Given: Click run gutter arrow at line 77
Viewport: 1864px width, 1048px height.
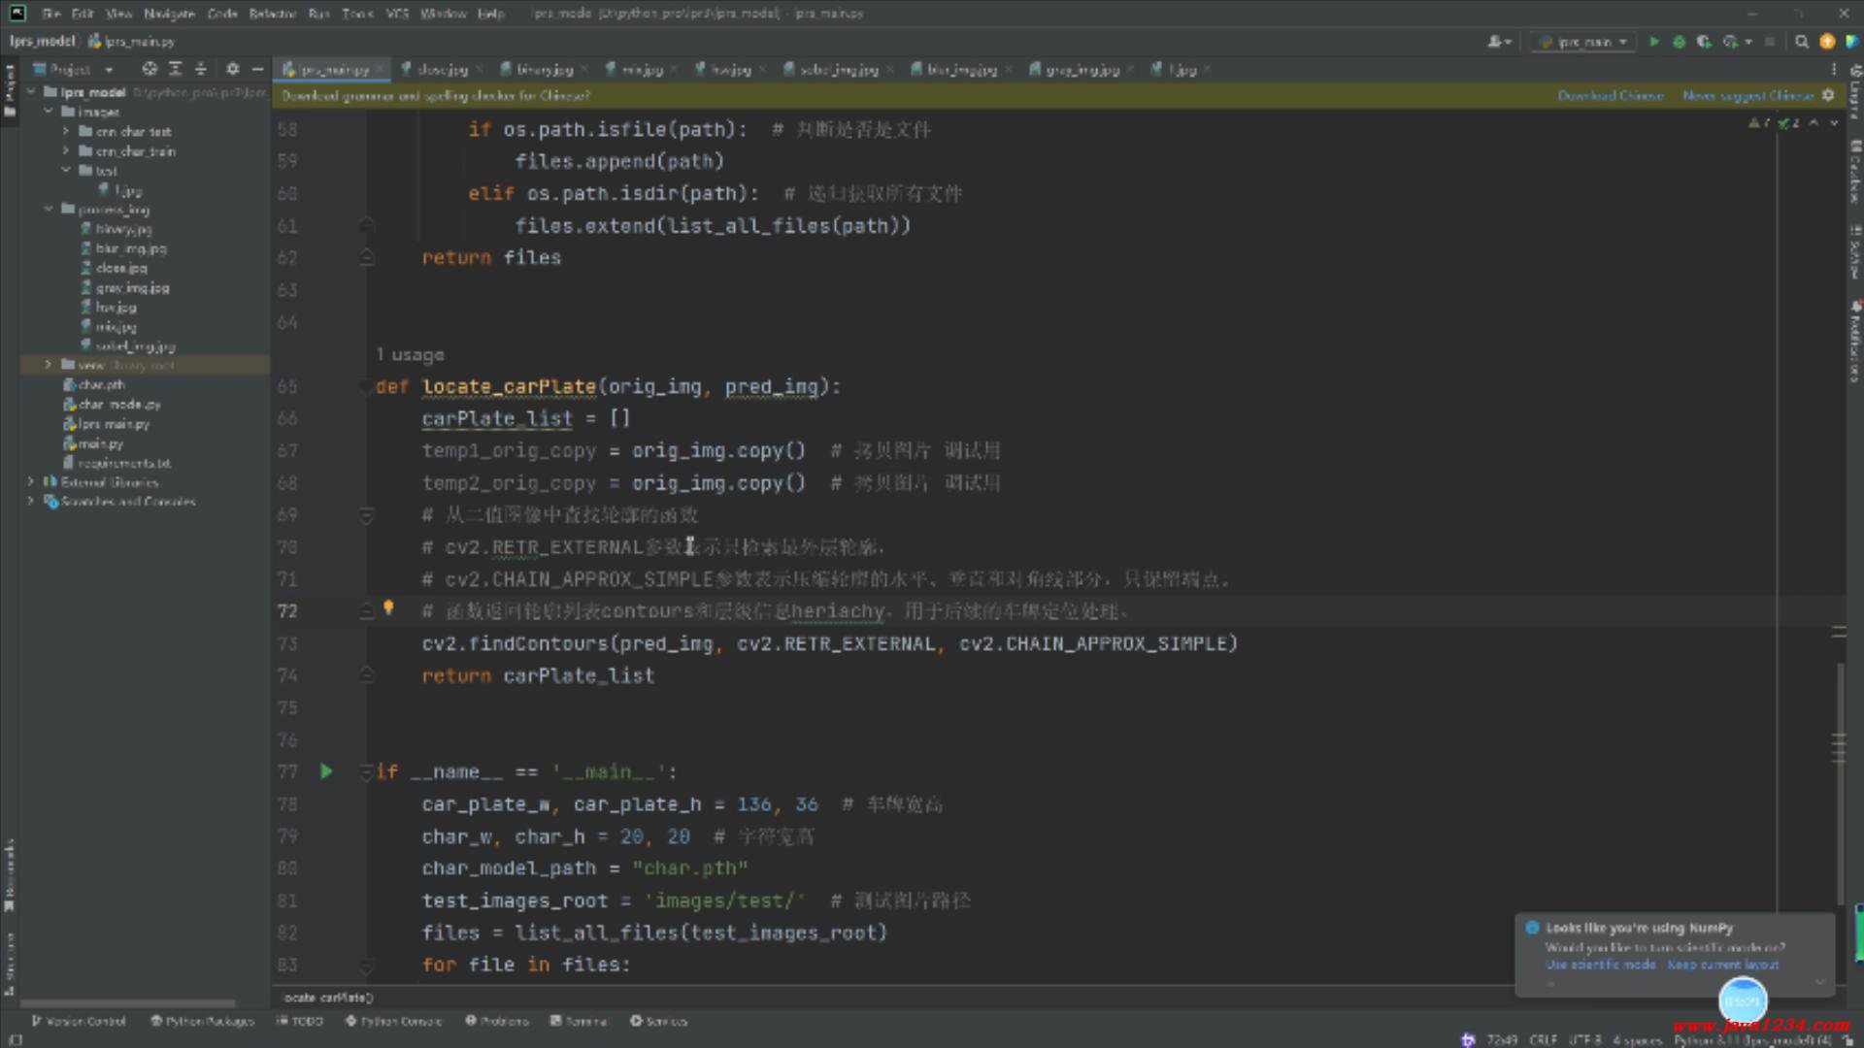Looking at the screenshot, I should [x=326, y=771].
